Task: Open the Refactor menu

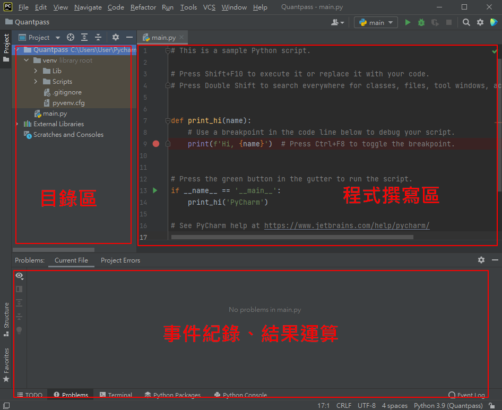Action: coord(143,7)
